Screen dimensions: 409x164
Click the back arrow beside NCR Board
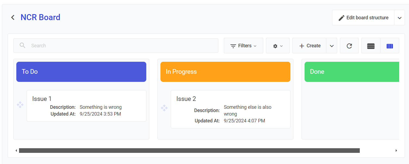pos(13,17)
